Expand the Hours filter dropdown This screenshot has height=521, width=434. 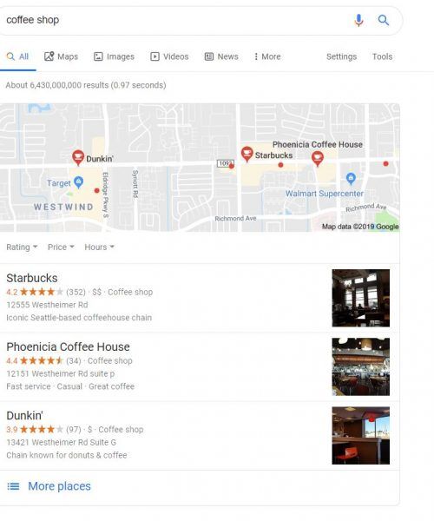tap(99, 247)
